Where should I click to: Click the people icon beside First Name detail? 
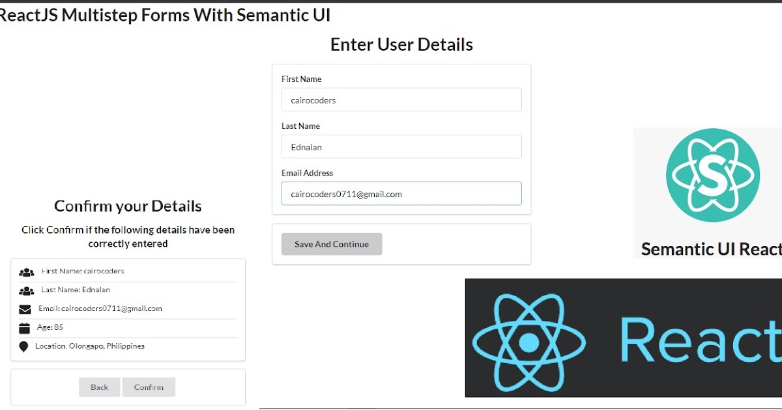click(26, 271)
